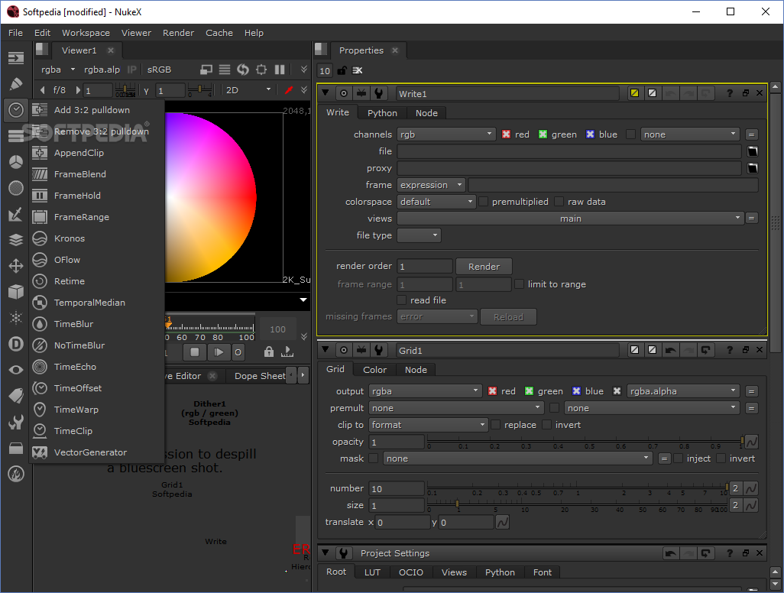The width and height of the screenshot is (784, 593).
Task: Open the Workspace menu
Action: click(86, 33)
